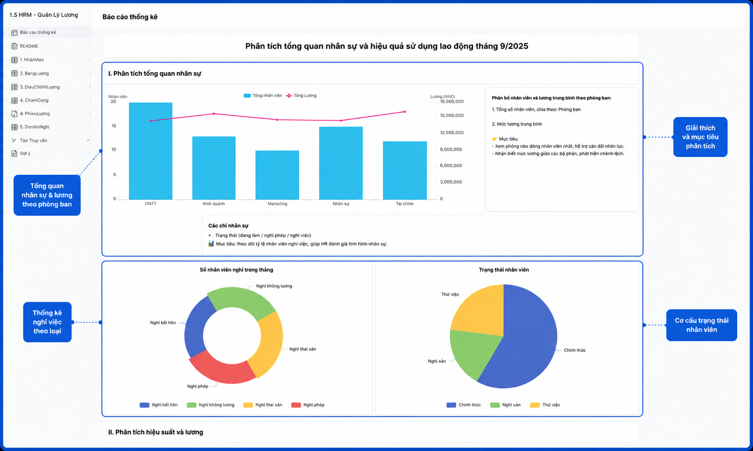The image size is (753, 451).
Task: Expand the Tạo Truy vấn sidebar item
Action: pos(88,140)
